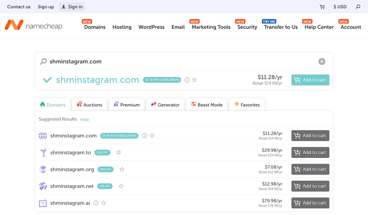Click info icon beside shminstagram.ai
The height and width of the screenshot is (215, 368).
click(96, 203)
